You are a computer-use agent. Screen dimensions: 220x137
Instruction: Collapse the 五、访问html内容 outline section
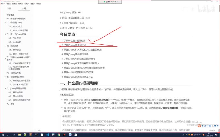(x=5, y=58)
